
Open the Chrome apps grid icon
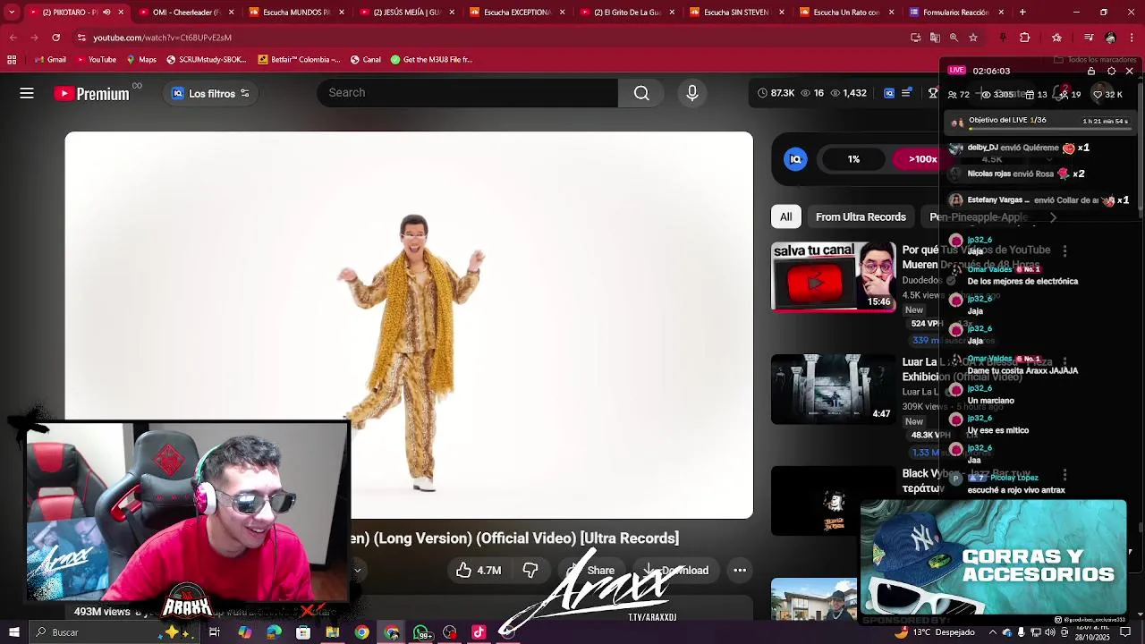pos(12,60)
